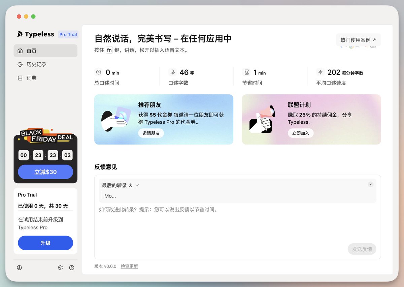
Task: Click the countdown seconds box '02'
Action: pyautogui.click(x=67, y=155)
